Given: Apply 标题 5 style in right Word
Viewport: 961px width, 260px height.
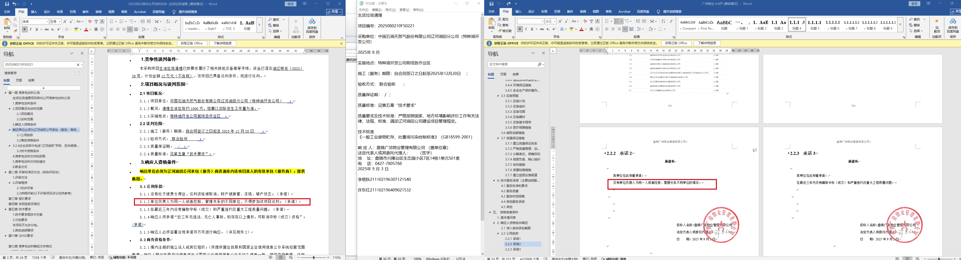Looking at the screenshot, I should (x=815, y=24).
